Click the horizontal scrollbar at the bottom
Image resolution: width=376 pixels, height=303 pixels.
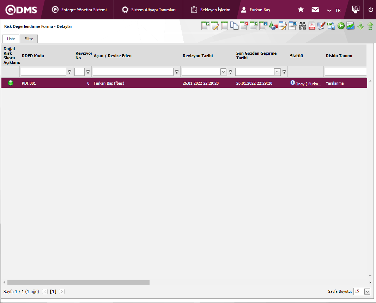78,282
